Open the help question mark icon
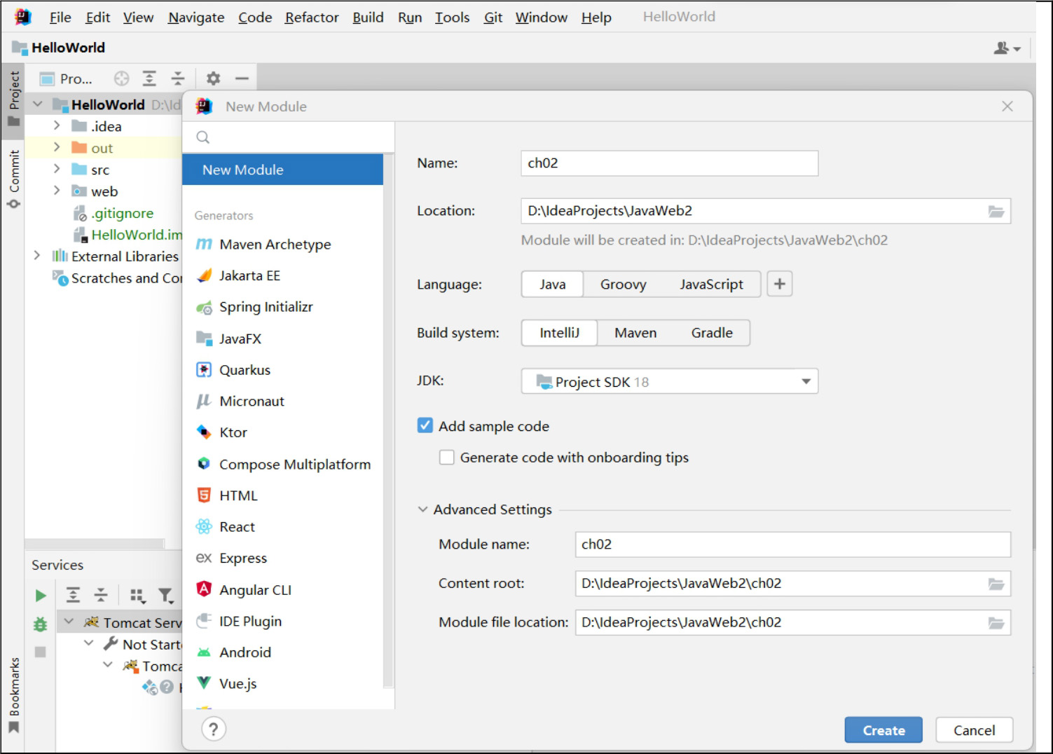Viewport: 1053px width, 754px height. click(x=214, y=729)
